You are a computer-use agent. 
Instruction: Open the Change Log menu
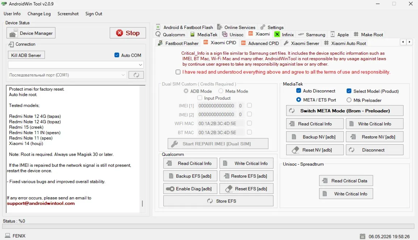click(x=39, y=14)
